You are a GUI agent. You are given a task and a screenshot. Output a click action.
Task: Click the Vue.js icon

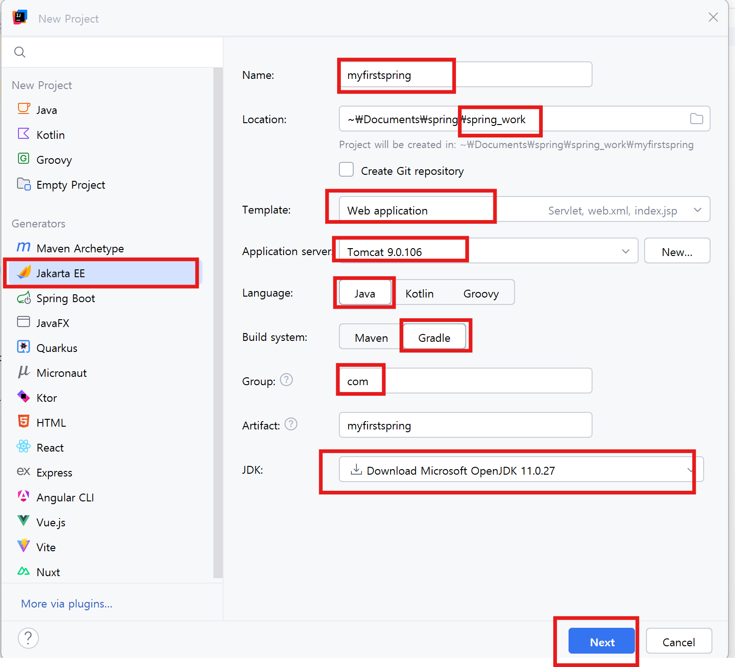click(x=24, y=521)
